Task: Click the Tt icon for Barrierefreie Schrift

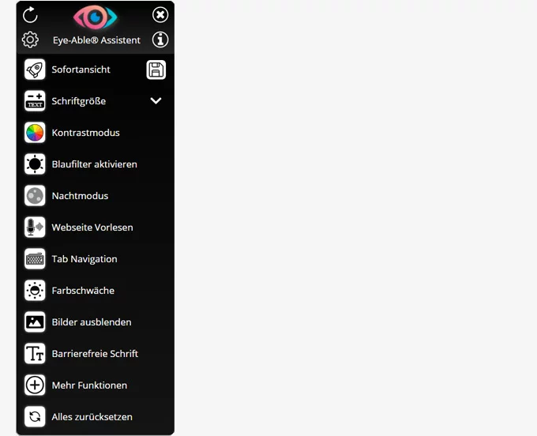Action: pyautogui.click(x=35, y=353)
